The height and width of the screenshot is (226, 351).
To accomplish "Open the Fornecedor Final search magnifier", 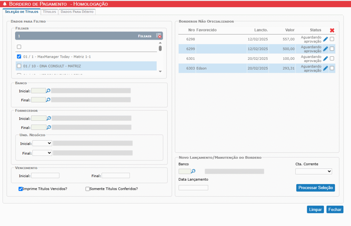I will (49, 127).
